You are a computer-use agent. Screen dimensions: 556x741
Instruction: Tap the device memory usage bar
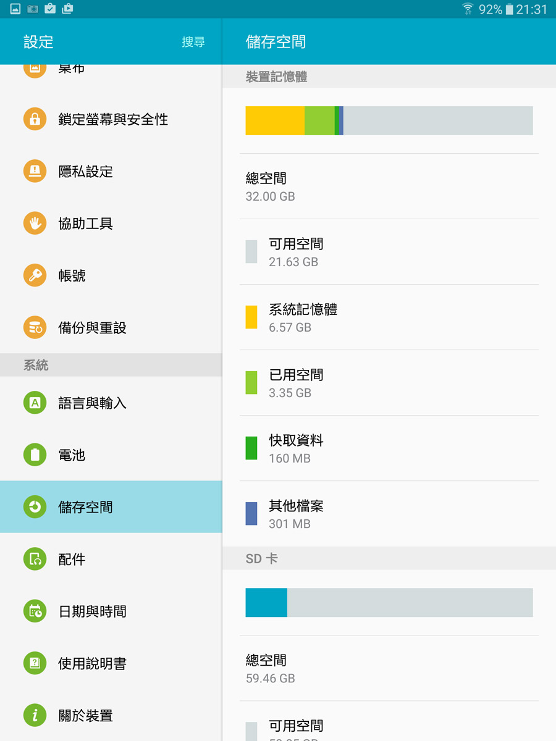click(389, 120)
